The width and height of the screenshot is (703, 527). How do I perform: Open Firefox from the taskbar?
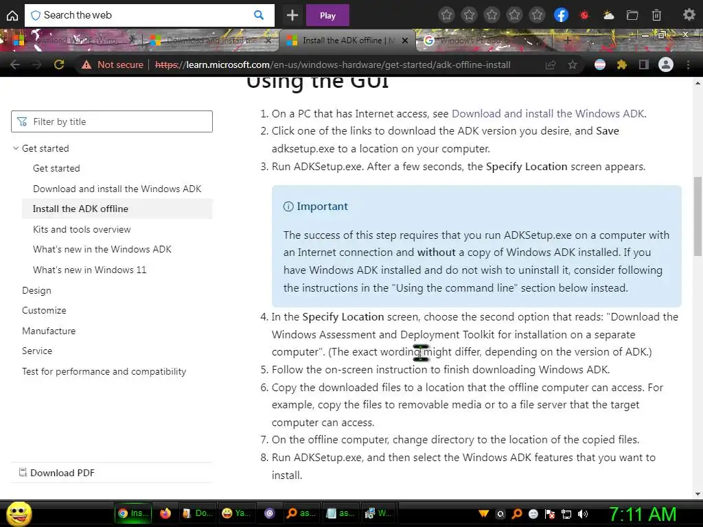coord(165,513)
